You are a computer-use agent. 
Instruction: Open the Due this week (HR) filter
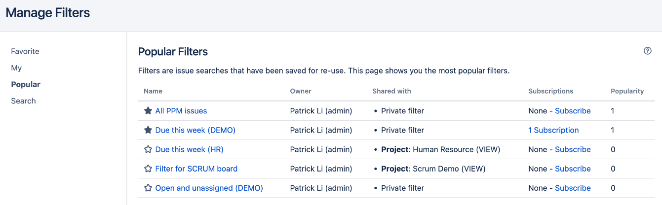pos(190,149)
